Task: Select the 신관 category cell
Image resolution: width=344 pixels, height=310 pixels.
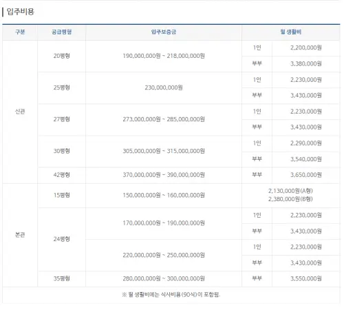Action: click(20, 112)
